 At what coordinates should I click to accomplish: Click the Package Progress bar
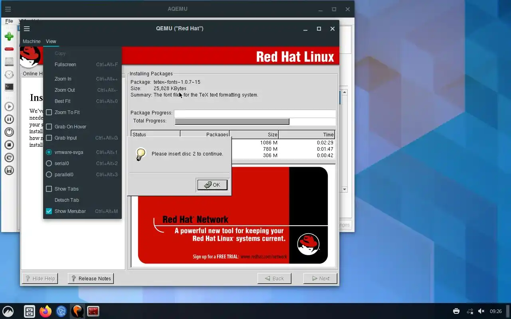(x=255, y=113)
